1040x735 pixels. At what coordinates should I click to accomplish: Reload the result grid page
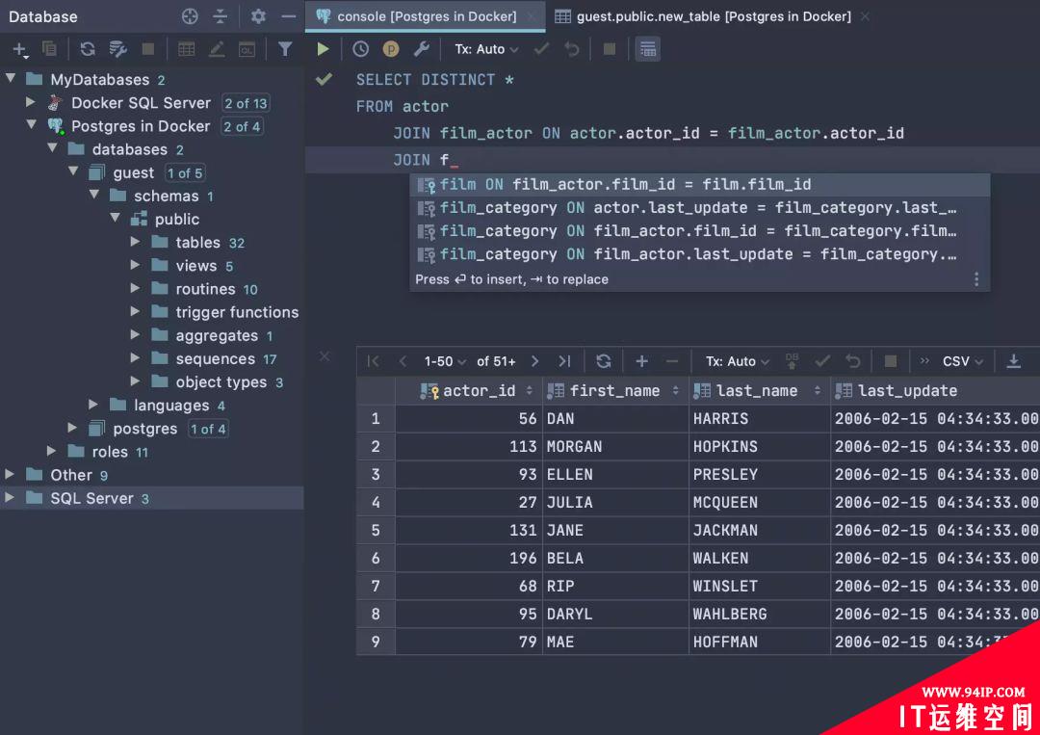click(x=603, y=361)
